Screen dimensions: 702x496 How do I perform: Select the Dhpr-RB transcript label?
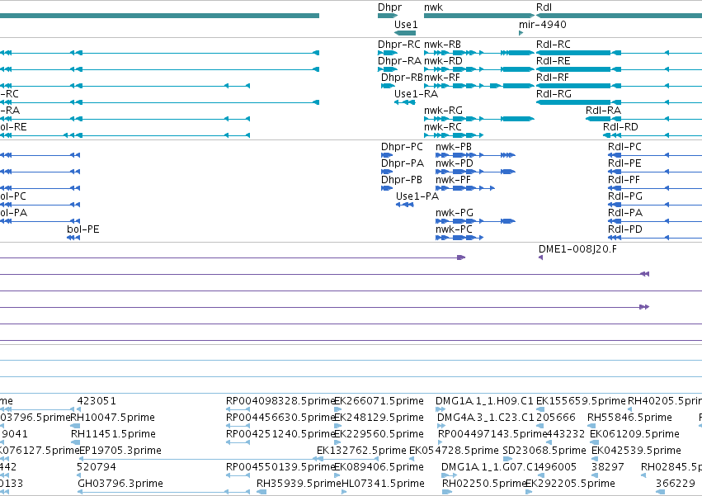402,78
